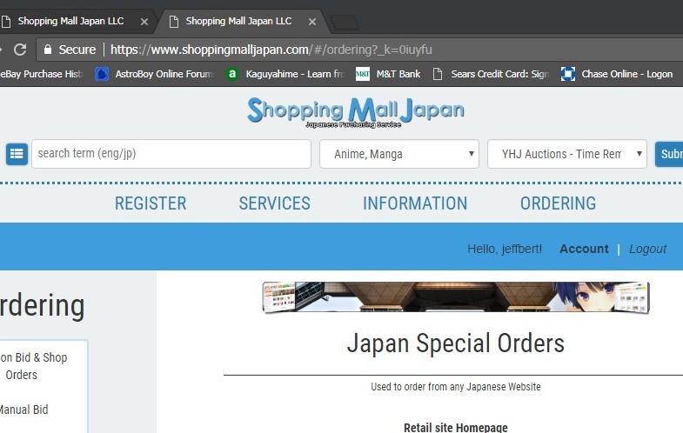Click page icon on active browser tab
683x433 pixels.
tap(174, 22)
